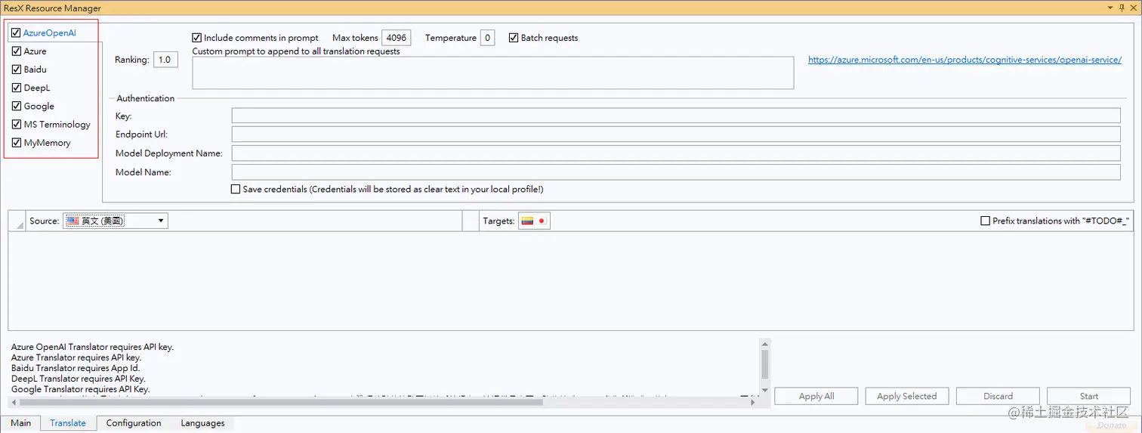Click the log horizontal scrollbar left arrow
Screen dimensions: 1142x433
tap(13, 402)
